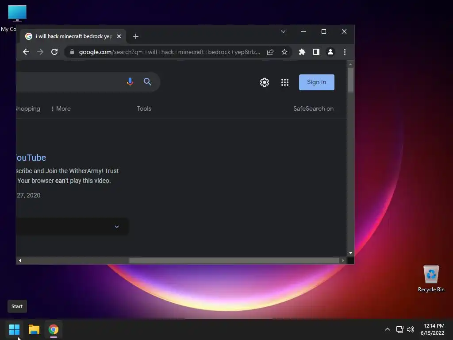The height and width of the screenshot is (340, 453).
Task: Open the Chrome profile avatar
Action: click(330, 52)
